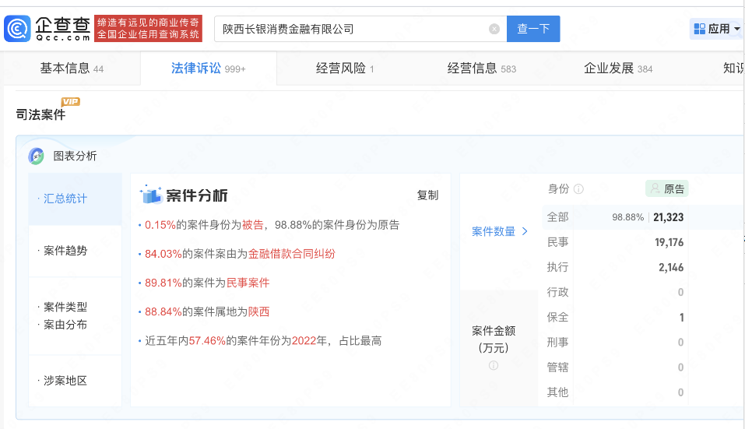Click the red 民事案件 link
The image size is (745, 429).
pos(248,283)
